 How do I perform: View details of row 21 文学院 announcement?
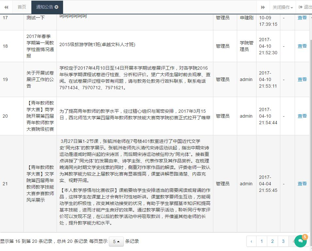(302, 184)
